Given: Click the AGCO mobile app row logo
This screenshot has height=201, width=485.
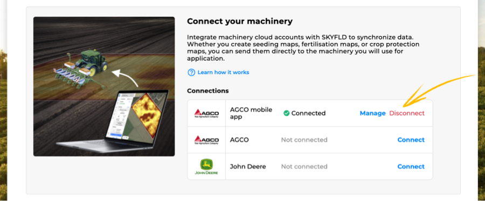Looking at the screenshot, I should pyautogui.click(x=206, y=113).
